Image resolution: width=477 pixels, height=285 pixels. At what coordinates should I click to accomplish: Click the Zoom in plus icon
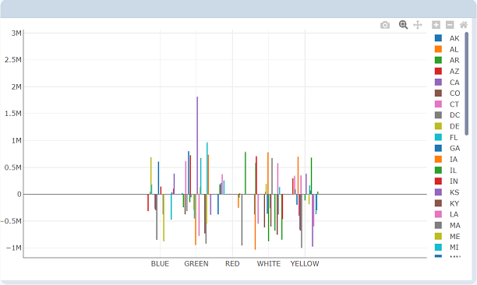436,25
